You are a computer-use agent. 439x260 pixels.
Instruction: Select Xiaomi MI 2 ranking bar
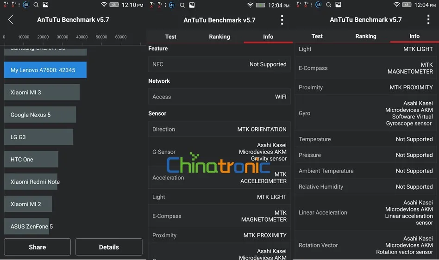coord(28,204)
